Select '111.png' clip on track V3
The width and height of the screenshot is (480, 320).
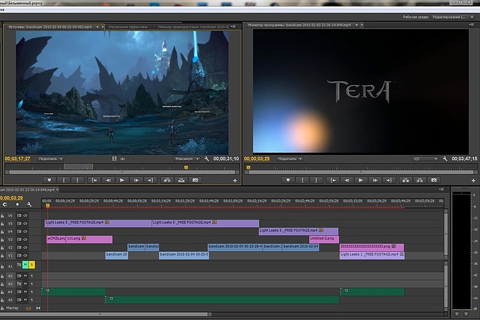[89, 239]
